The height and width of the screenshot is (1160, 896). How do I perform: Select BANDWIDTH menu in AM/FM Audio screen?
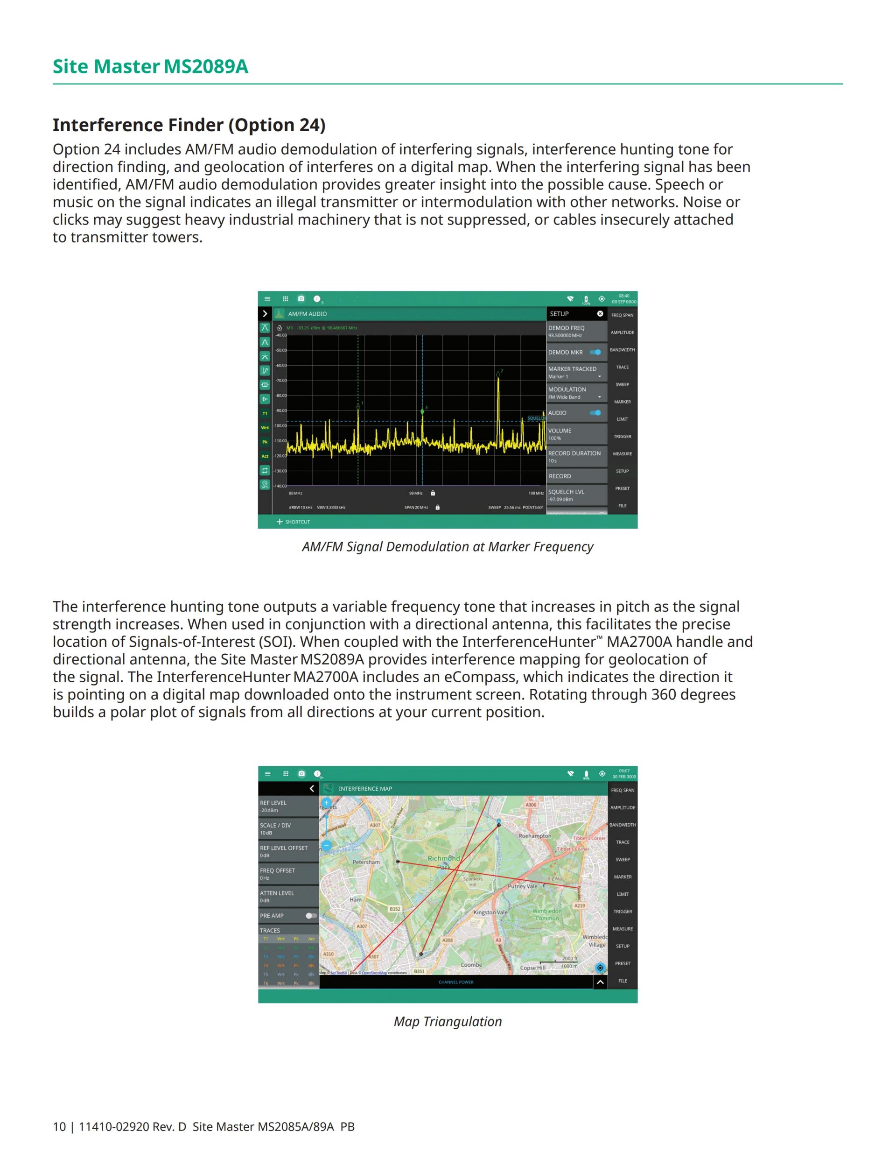(x=622, y=350)
